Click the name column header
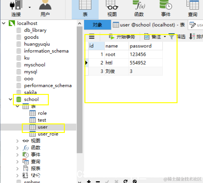This screenshot has height=183, width=203. (x=117, y=46)
